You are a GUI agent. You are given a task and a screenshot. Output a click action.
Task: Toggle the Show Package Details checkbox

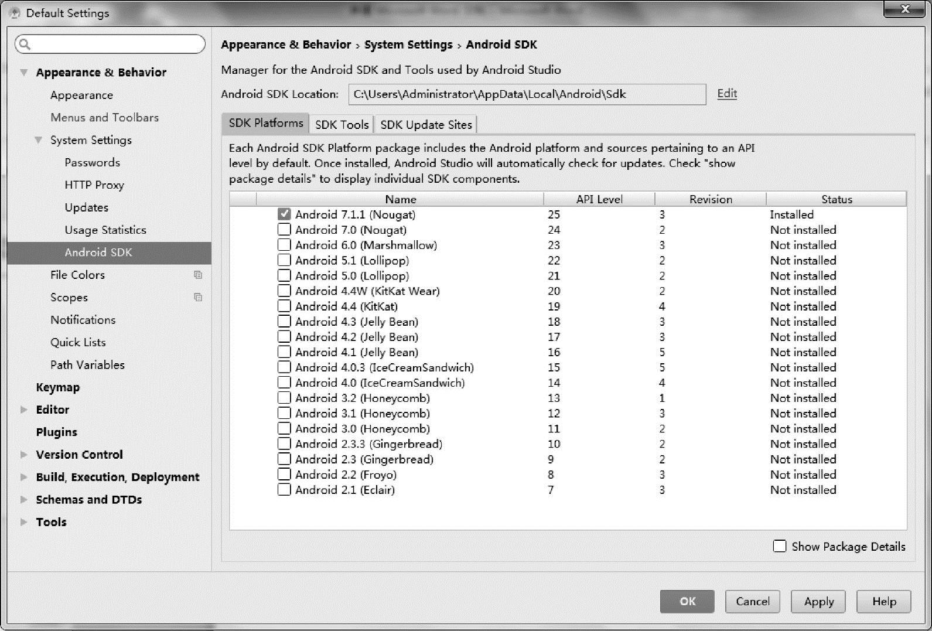(780, 546)
